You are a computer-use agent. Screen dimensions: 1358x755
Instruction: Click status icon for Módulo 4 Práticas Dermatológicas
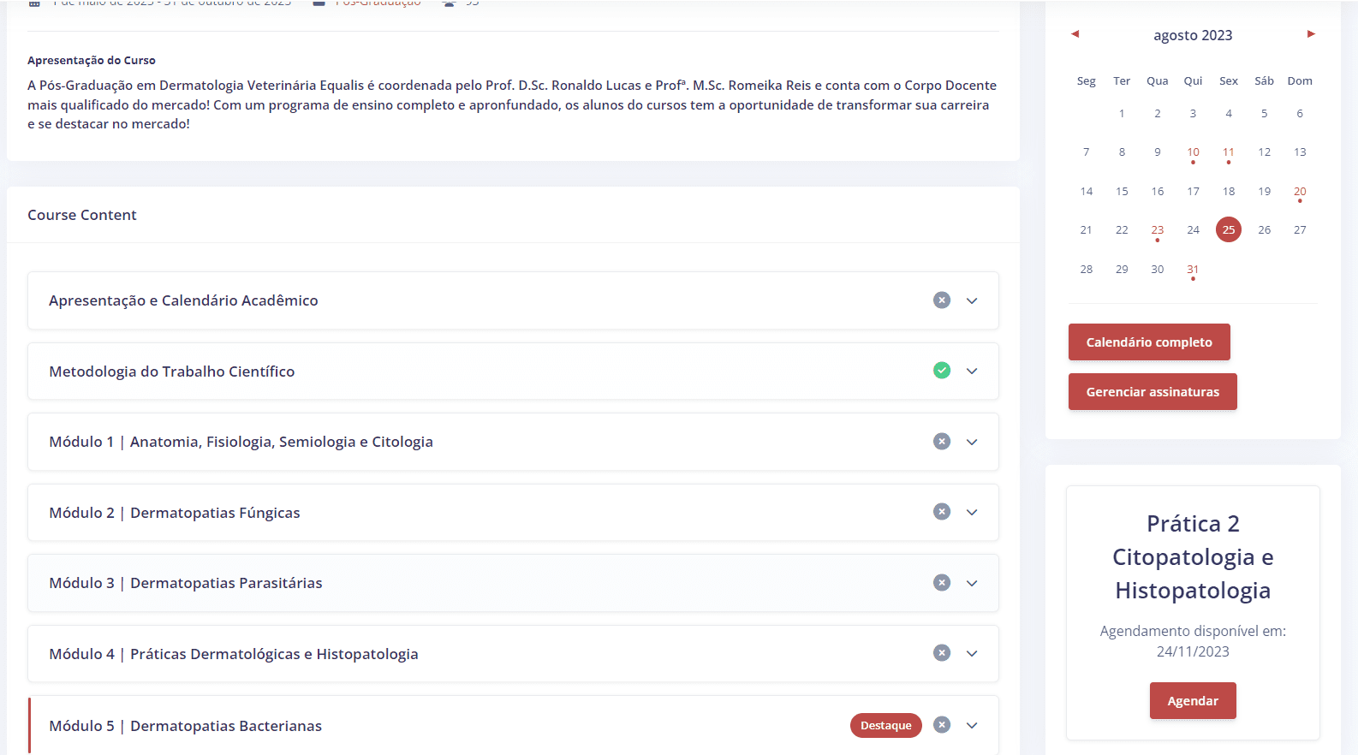point(941,653)
